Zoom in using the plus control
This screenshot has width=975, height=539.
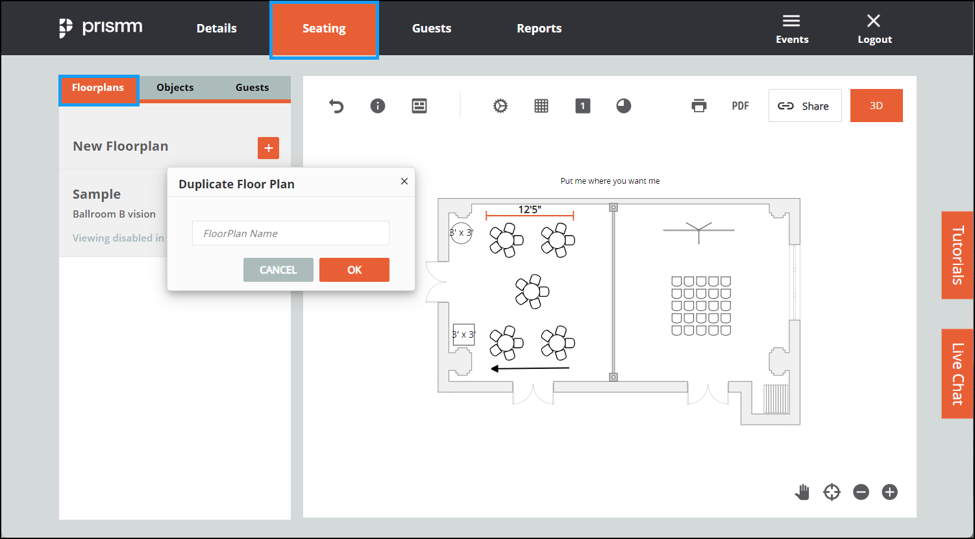pyautogui.click(x=889, y=492)
